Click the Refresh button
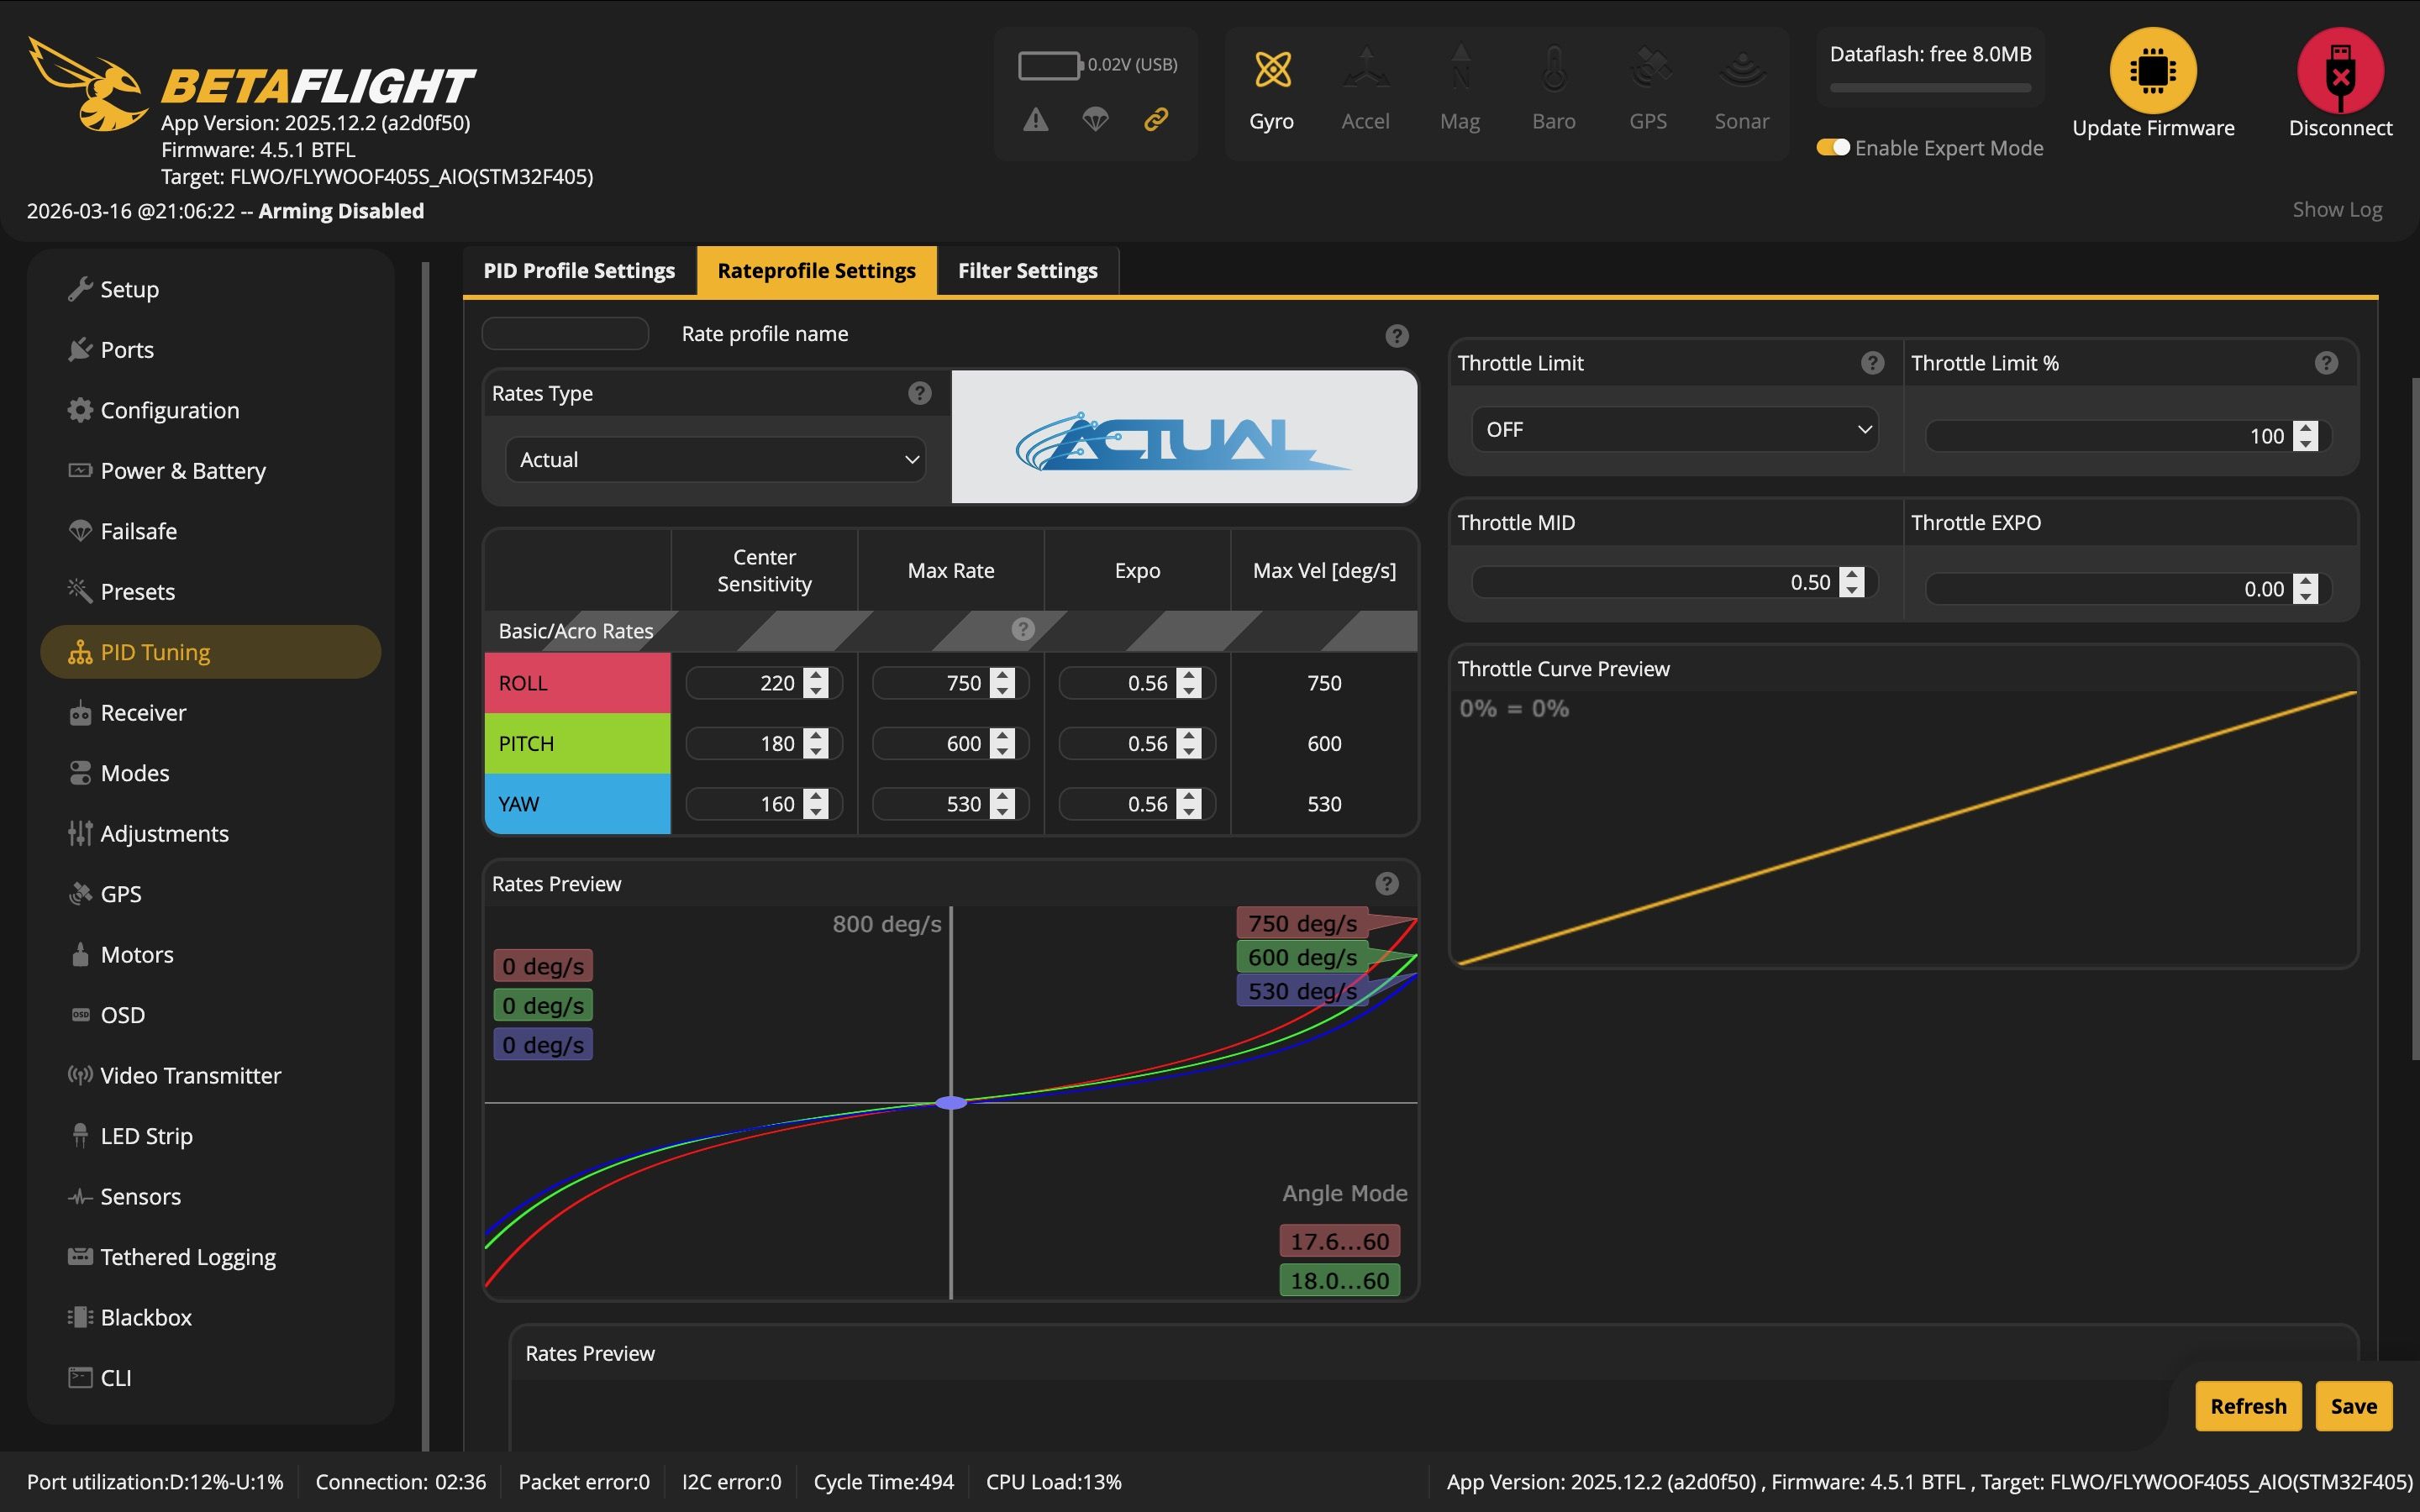This screenshot has width=2420, height=1512. [2247, 1406]
